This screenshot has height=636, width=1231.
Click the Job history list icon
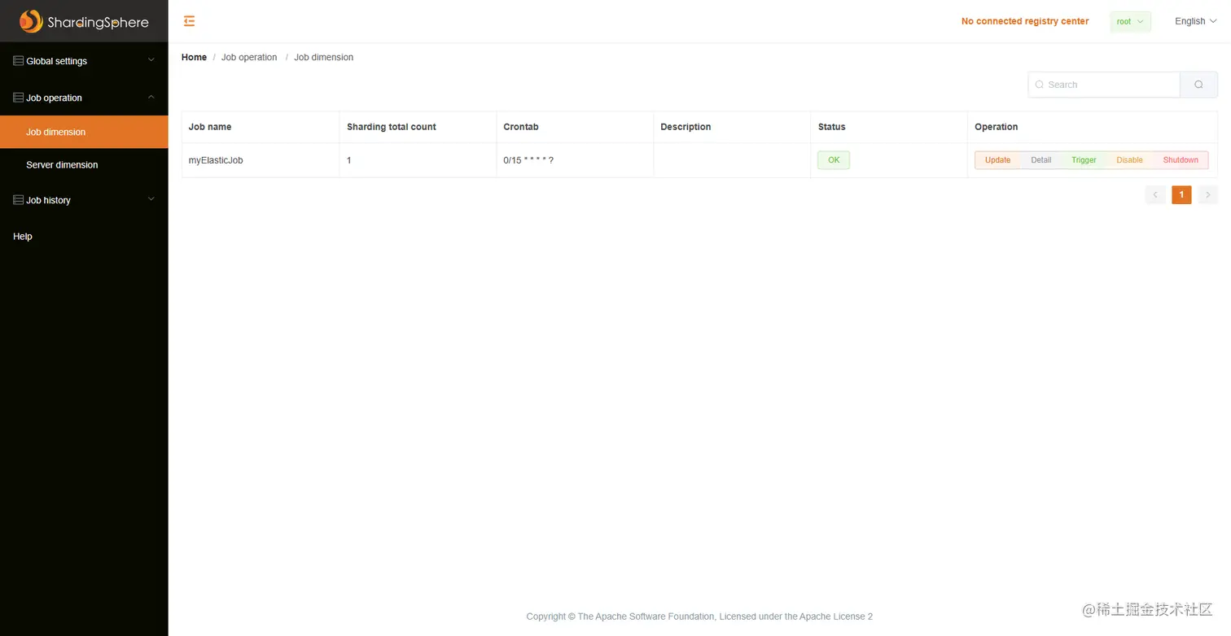pos(18,199)
